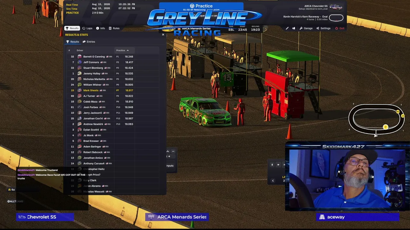Screen dimensions: 410x230
Task: Click the pencil edit icon
Action: [x=287, y=28]
